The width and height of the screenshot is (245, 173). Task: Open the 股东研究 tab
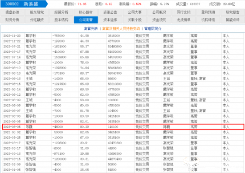tap(37, 12)
